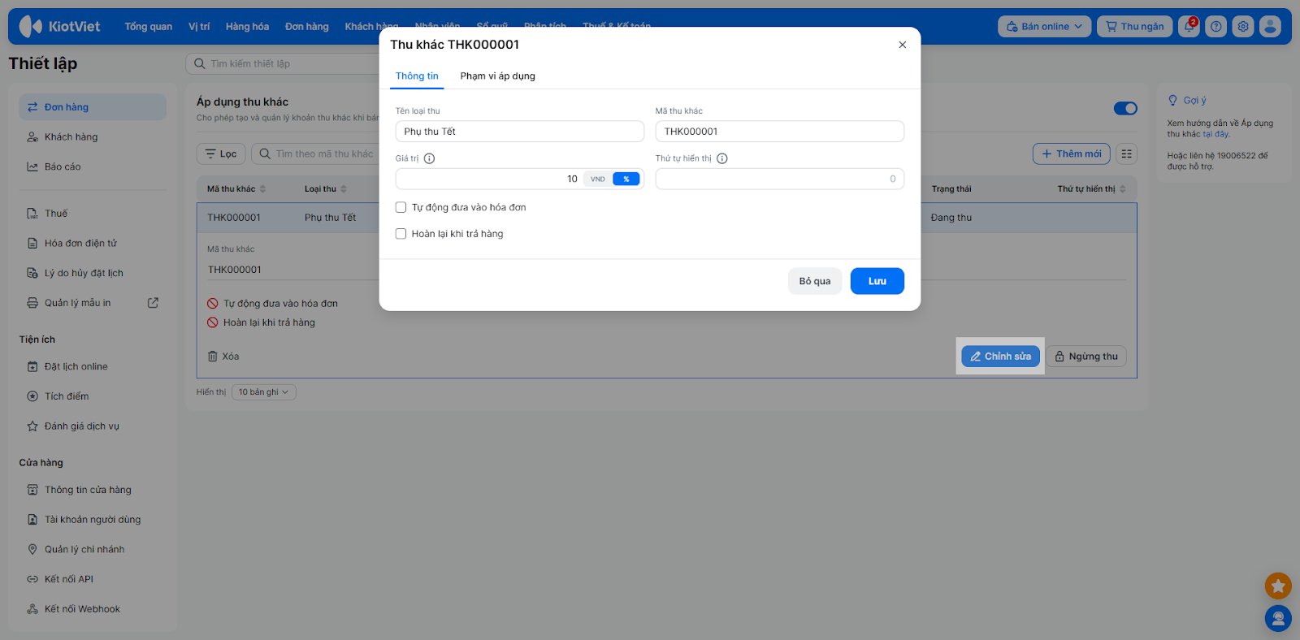This screenshot has width=1300, height=640.
Task: Click the external link icon for Quản lý mẫu in
Action: [x=153, y=303]
